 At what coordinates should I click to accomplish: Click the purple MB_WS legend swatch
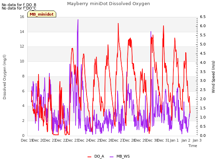click(x=112, y=157)
